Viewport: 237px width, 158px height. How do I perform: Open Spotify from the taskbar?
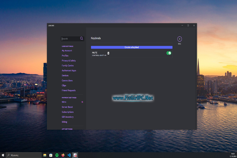(x=57, y=155)
